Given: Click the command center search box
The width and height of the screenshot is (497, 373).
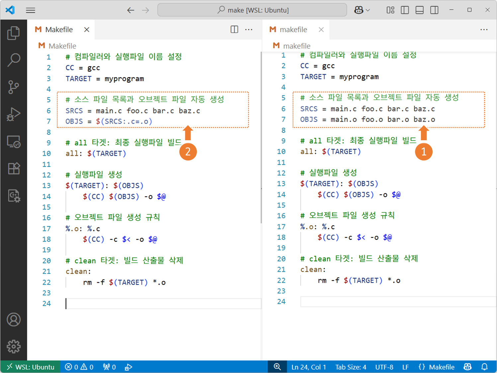Looking at the screenshot, I should 252,10.
